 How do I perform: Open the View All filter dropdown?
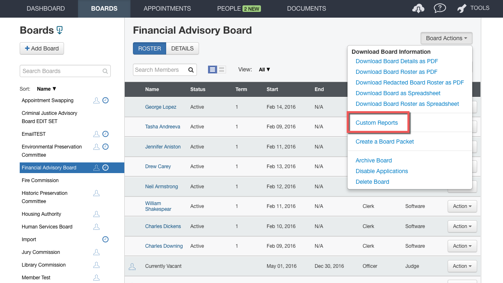coord(264,70)
